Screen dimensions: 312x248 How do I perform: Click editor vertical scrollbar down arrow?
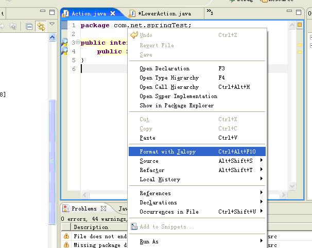[x=292, y=186]
